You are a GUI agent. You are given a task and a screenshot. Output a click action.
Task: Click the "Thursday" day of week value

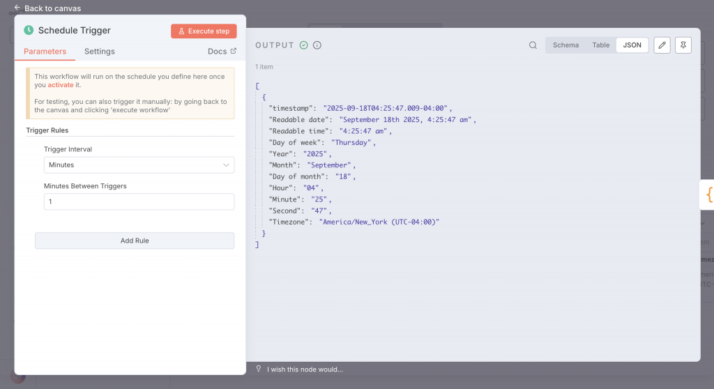[351, 143]
